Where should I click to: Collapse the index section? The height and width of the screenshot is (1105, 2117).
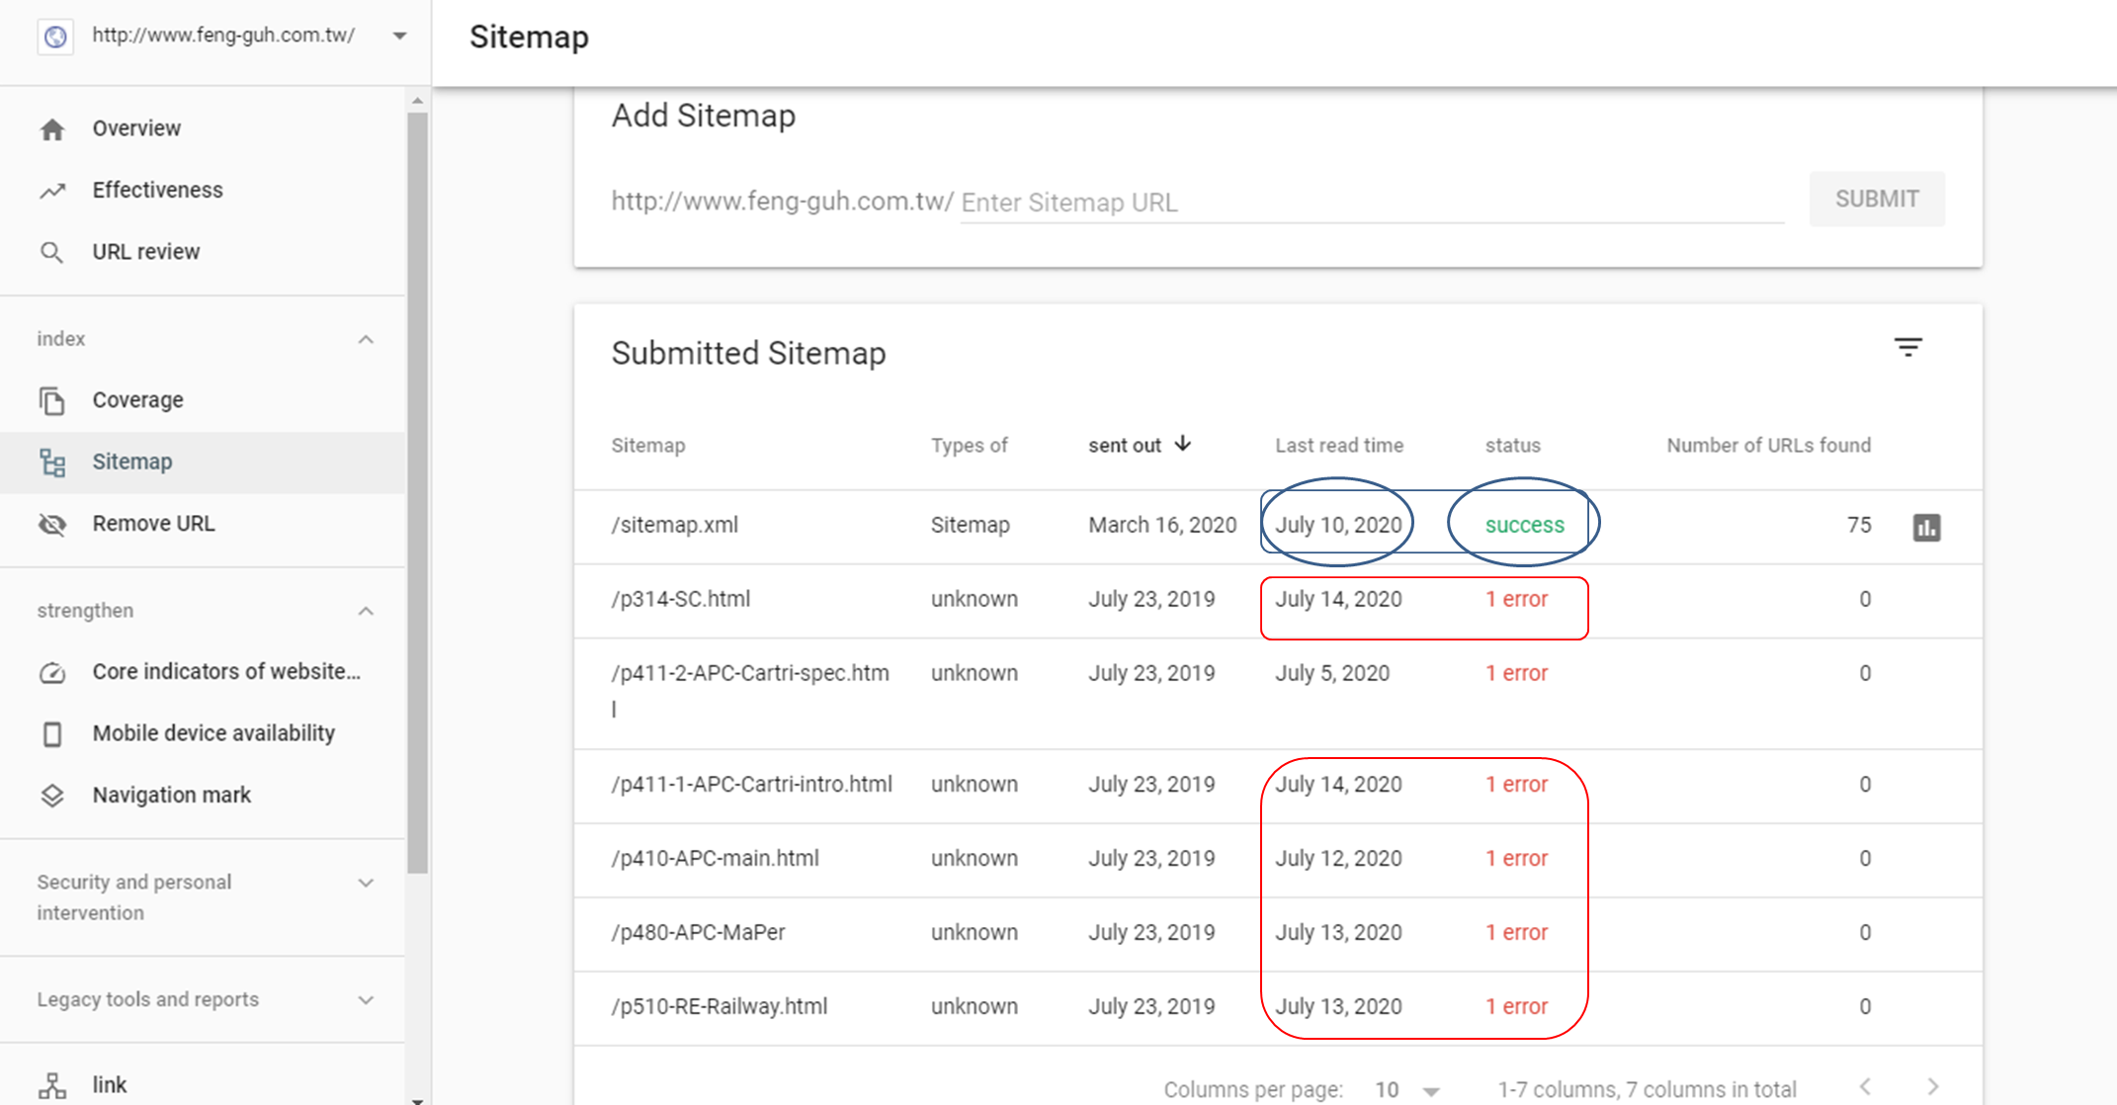366,339
